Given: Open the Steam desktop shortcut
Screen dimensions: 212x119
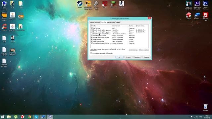Looking at the screenshot, I should click(x=79, y=4).
